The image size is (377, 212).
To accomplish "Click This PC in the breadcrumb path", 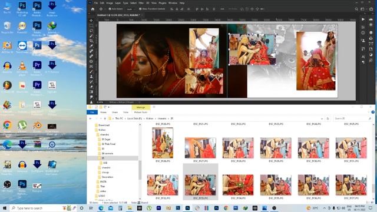I will pyautogui.click(x=119, y=118).
